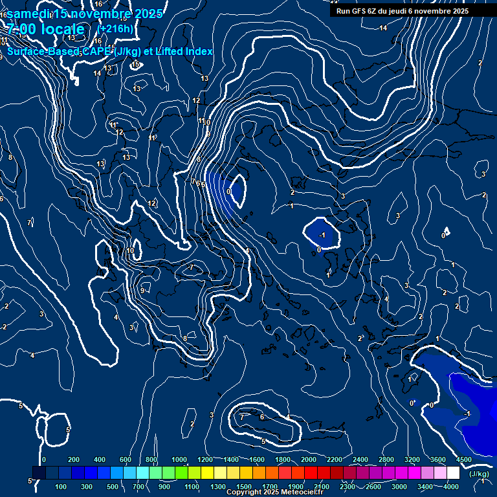
Task: Click the Surface-Based CAPE et Lifted Index title
Action: pos(110,51)
